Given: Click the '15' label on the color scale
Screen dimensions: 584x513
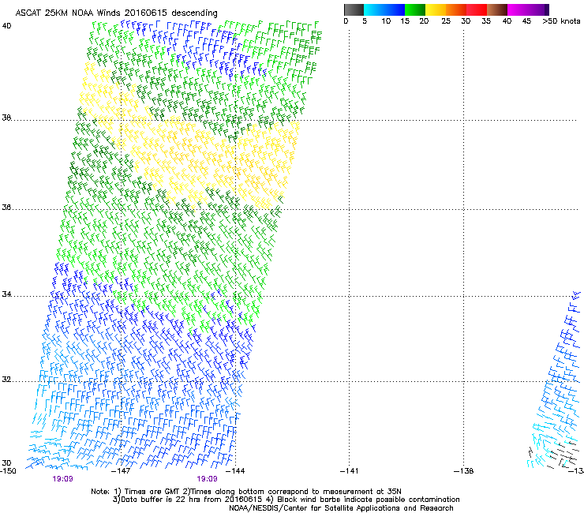Looking at the screenshot, I should tap(405, 21).
